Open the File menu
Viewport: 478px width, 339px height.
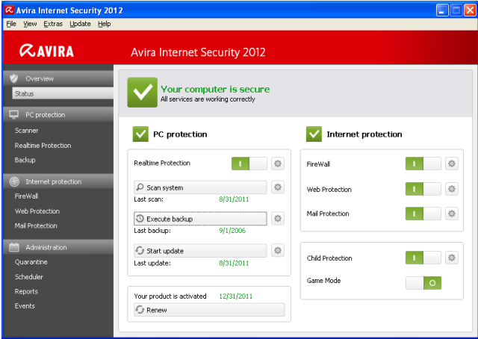pos(11,24)
